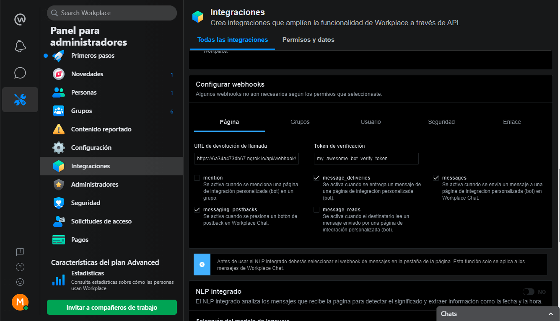This screenshot has height=321, width=560.
Task: Select the admin panel tools icon
Action: pyautogui.click(x=20, y=100)
